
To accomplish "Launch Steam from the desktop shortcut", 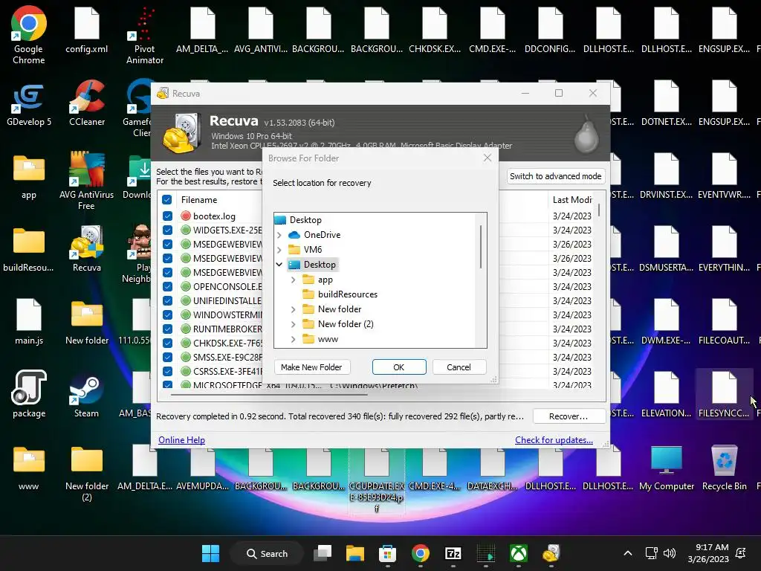I will tap(86, 396).
